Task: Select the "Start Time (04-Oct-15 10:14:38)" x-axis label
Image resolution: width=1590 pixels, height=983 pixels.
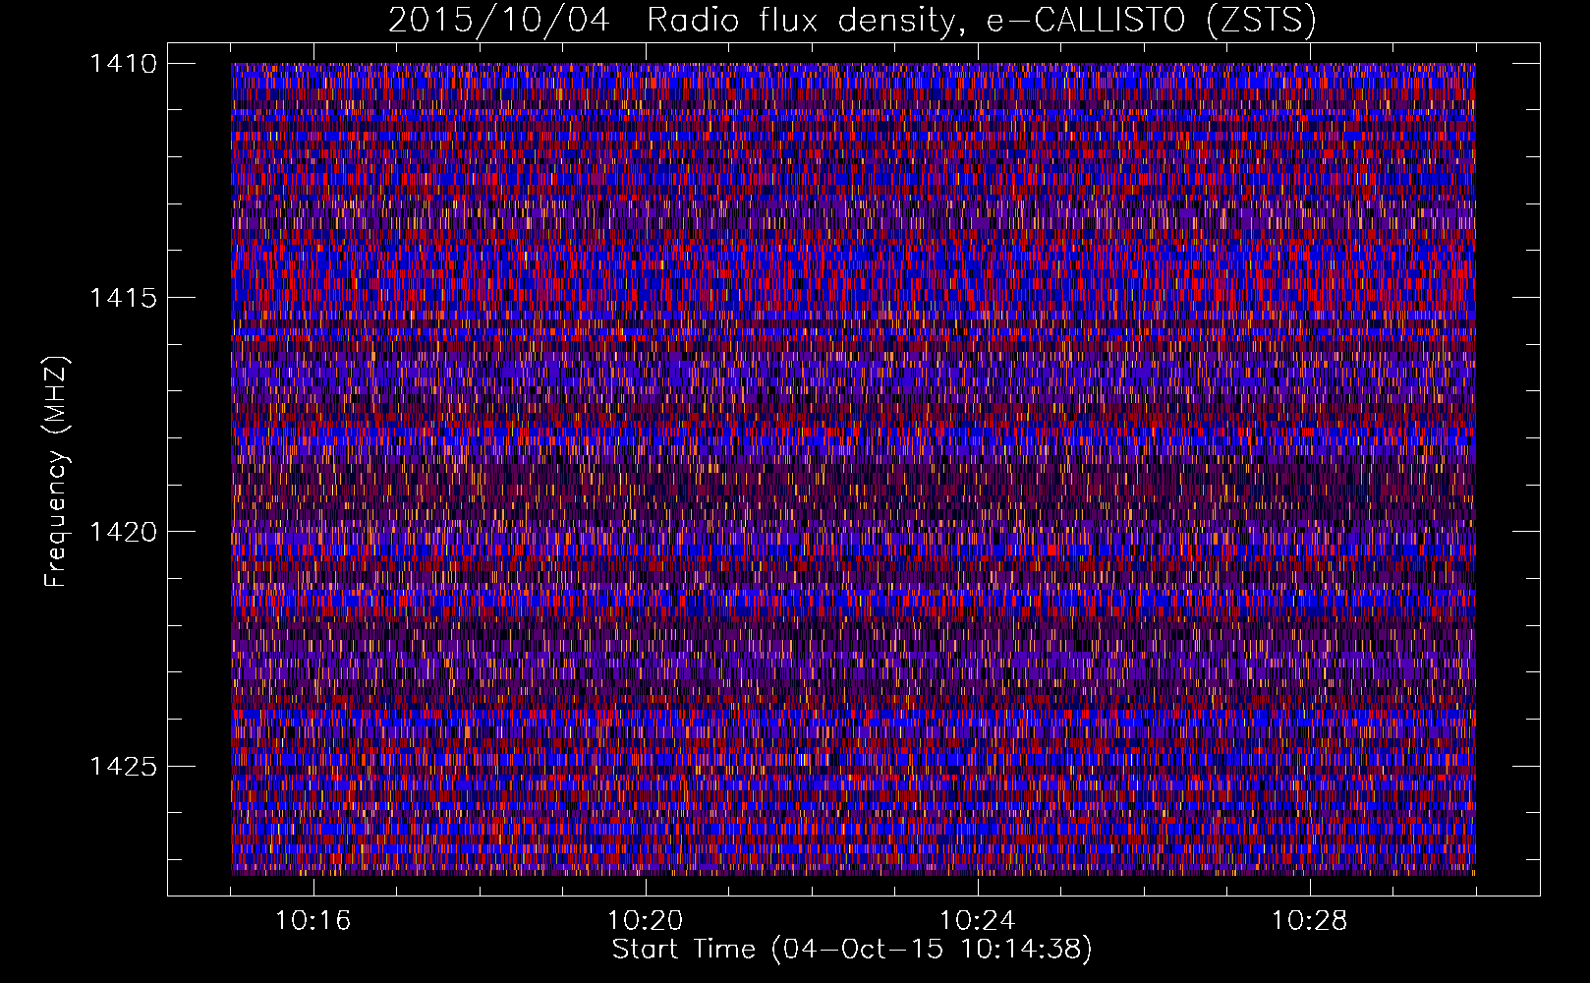Action: (852, 950)
